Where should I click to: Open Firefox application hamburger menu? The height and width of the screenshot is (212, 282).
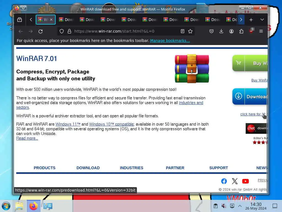pos(261,31)
